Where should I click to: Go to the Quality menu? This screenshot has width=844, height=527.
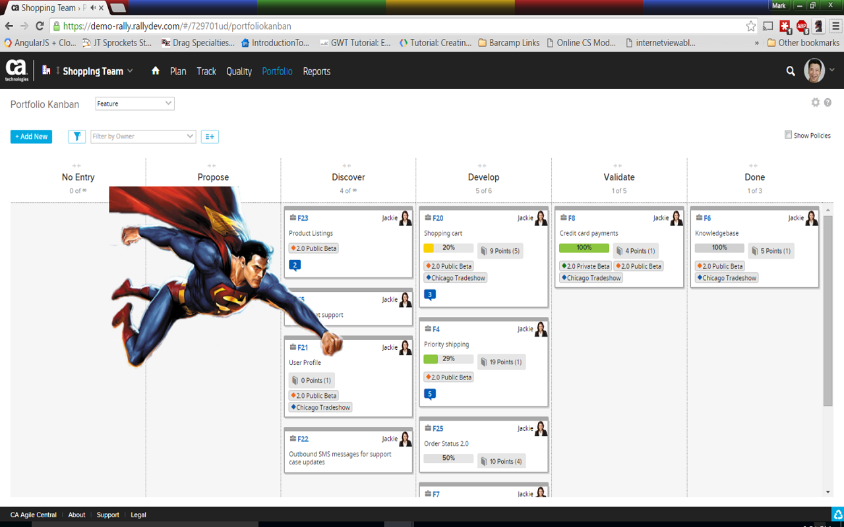point(239,71)
